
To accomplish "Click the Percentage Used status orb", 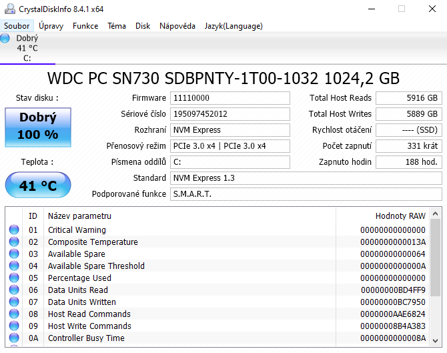I will pyautogui.click(x=14, y=278).
